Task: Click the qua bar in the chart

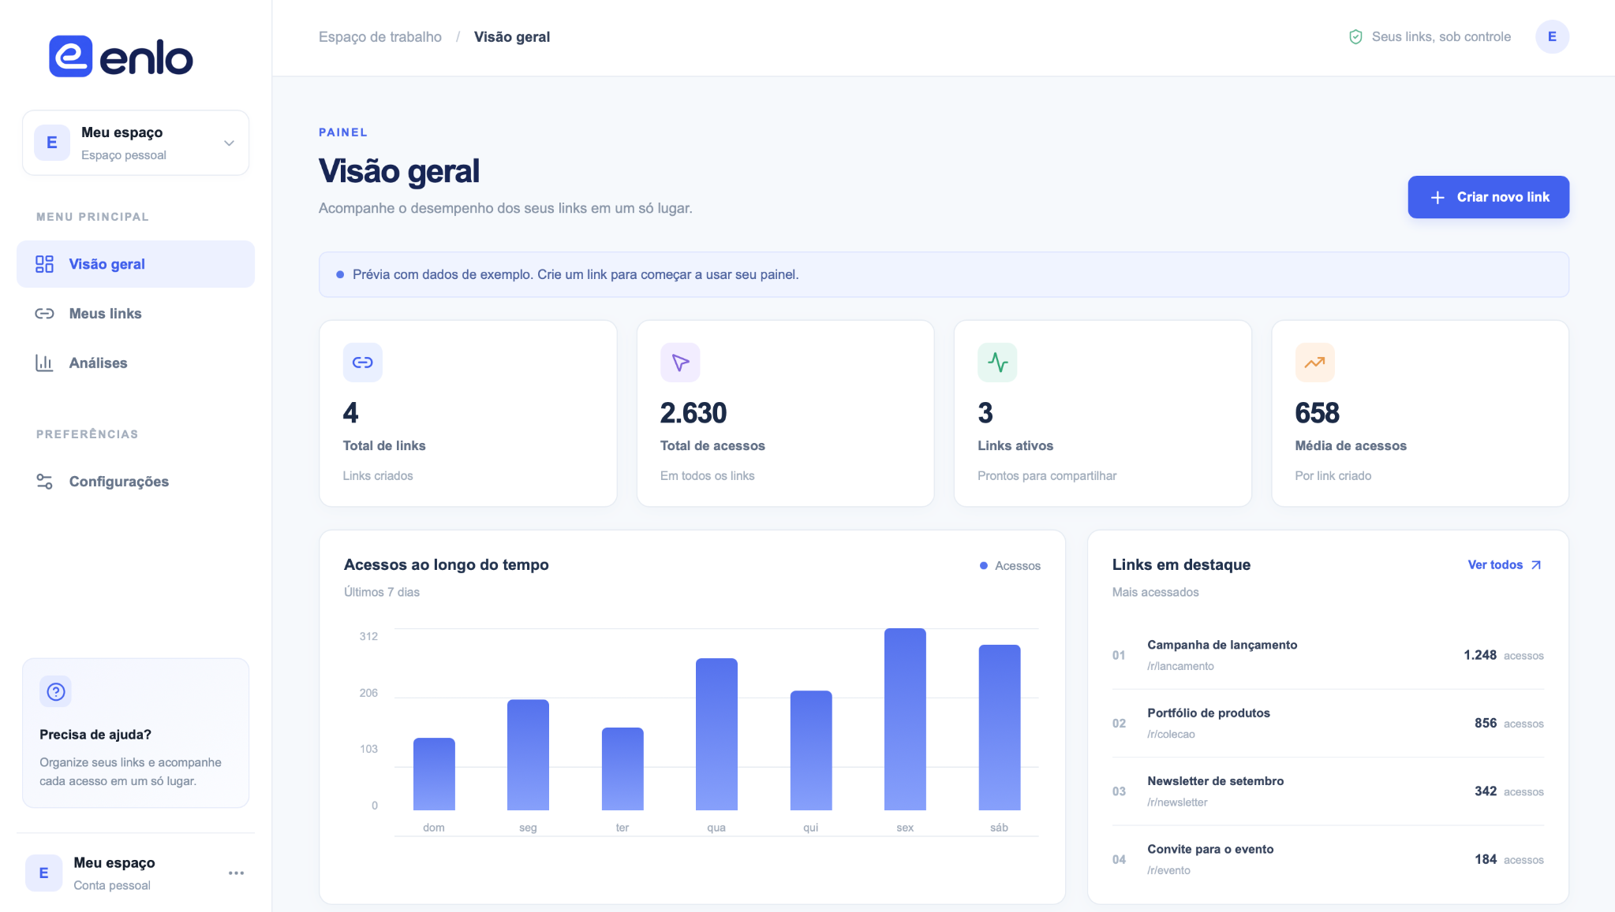Action: pos(716,734)
